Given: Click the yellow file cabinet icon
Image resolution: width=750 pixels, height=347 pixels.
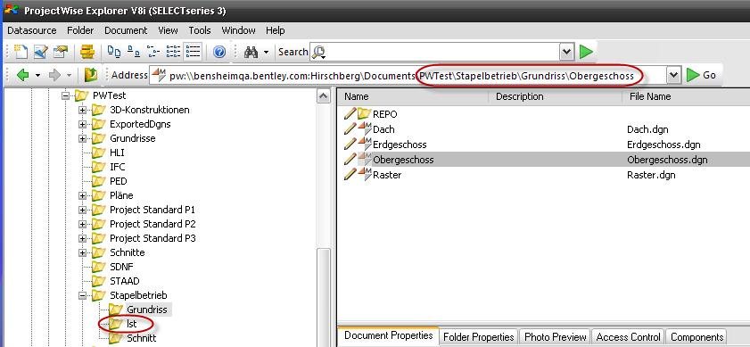Looking at the screenshot, I should 87,52.
